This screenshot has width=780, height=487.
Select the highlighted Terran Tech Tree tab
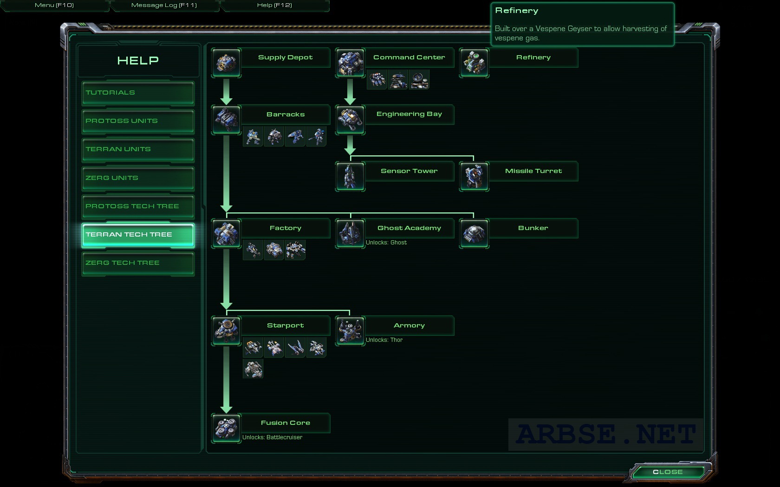[x=138, y=235]
